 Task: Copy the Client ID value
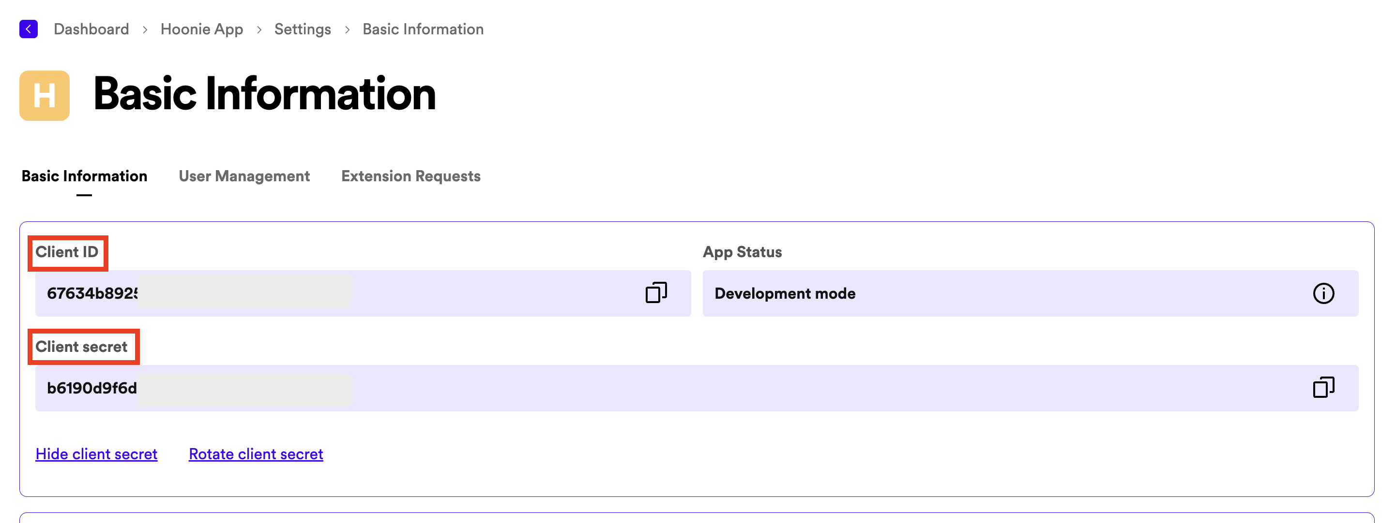(656, 293)
